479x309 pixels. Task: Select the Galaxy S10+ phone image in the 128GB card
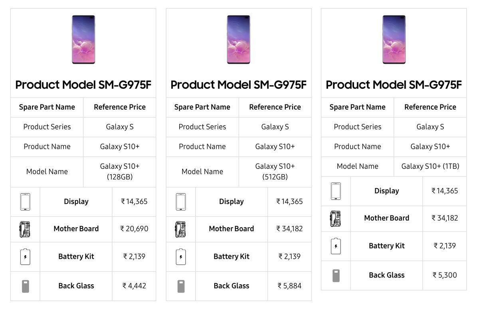(x=83, y=39)
